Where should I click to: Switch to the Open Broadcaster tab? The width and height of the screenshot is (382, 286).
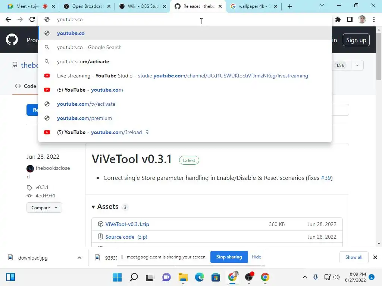coord(84,6)
